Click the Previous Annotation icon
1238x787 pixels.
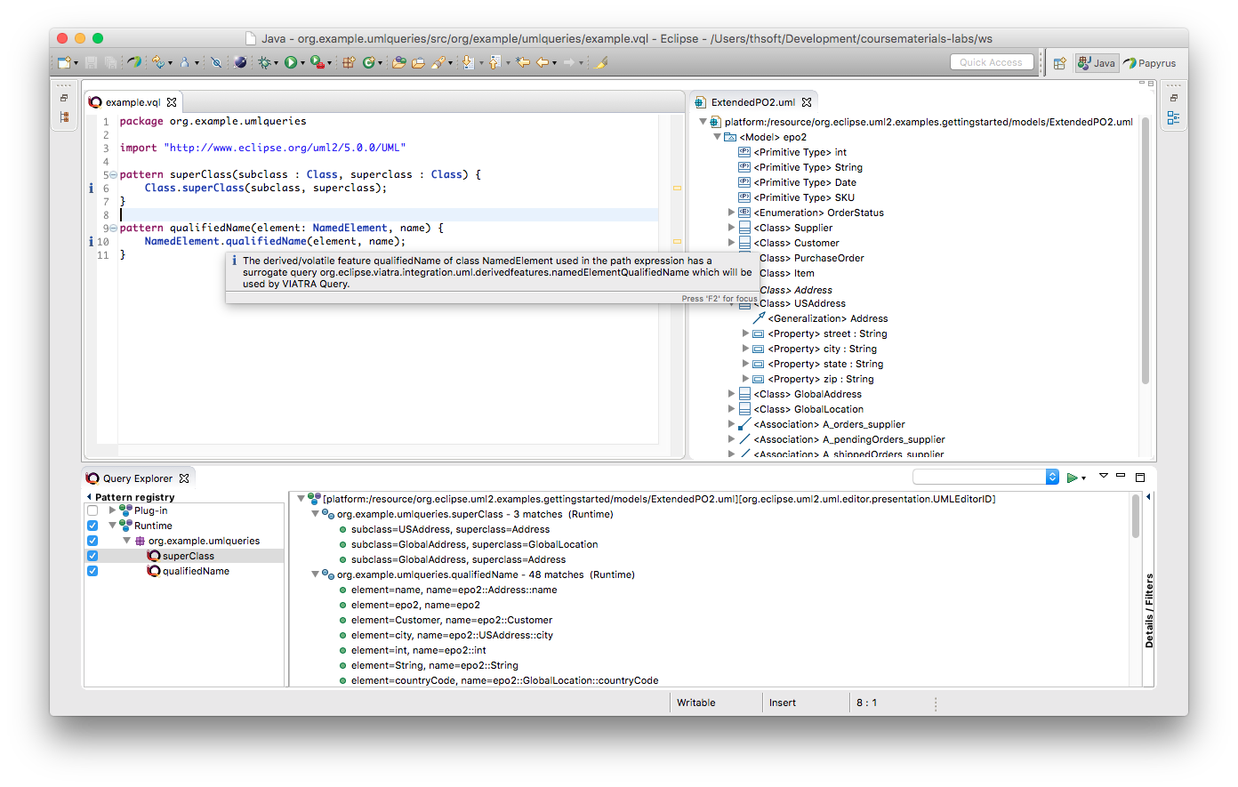click(x=494, y=62)
